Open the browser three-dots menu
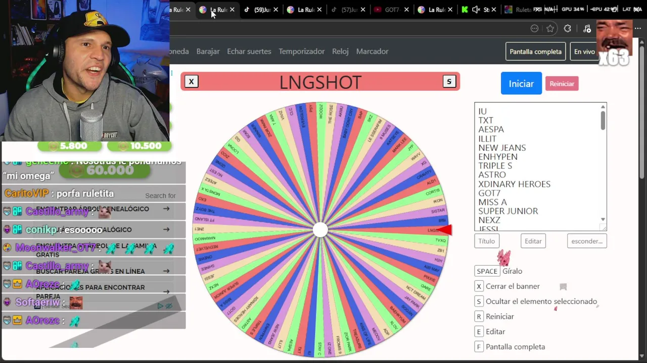This screenshot has height=363, width=647. pos(638,29)
